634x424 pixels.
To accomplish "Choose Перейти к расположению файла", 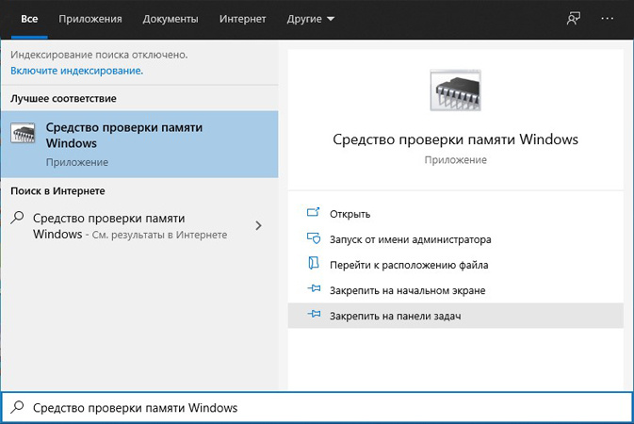I will pyautogui.click(x=455, y=265).
